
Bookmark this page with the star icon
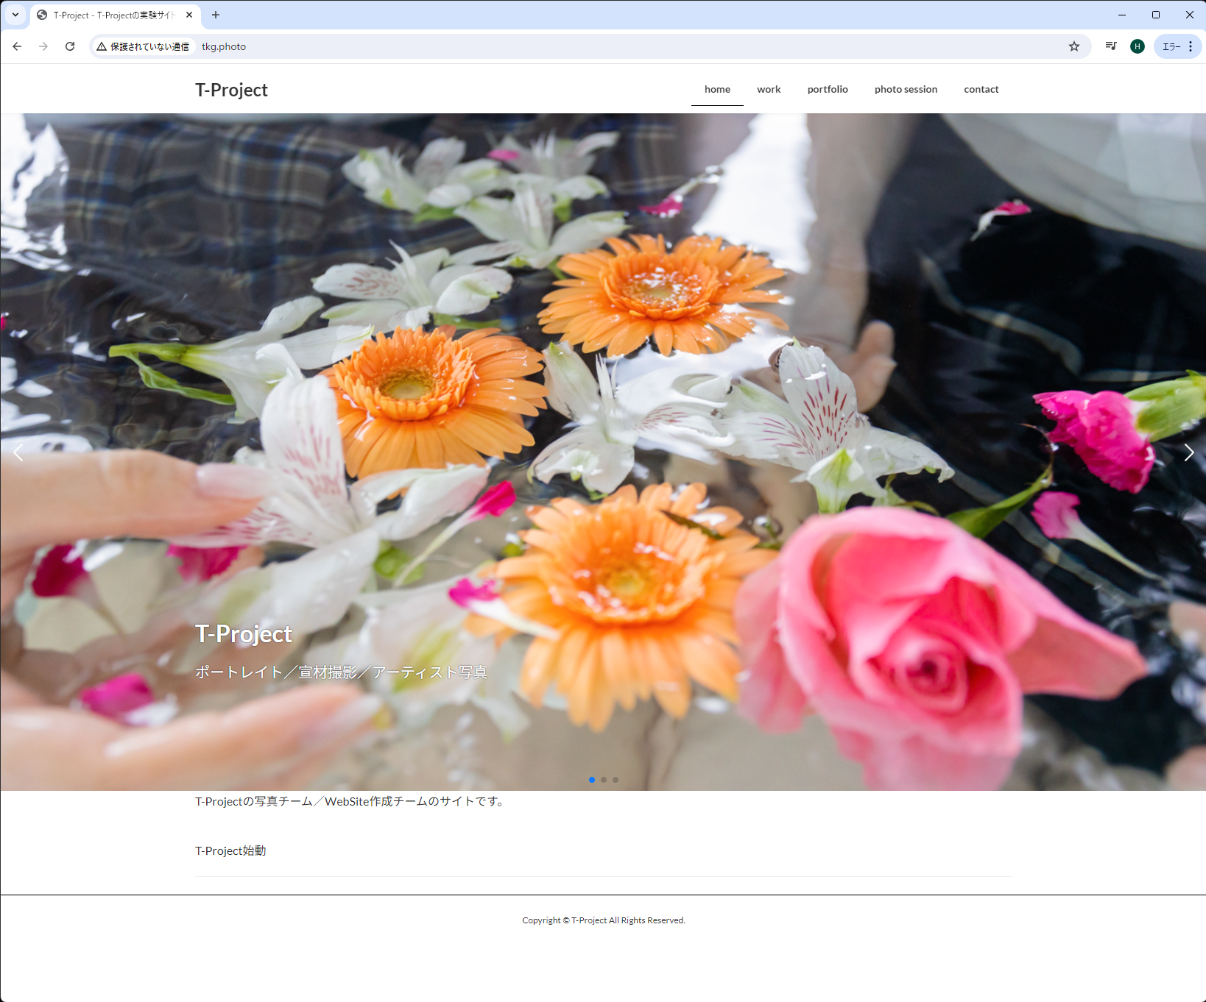click(x=1074, y=46)
